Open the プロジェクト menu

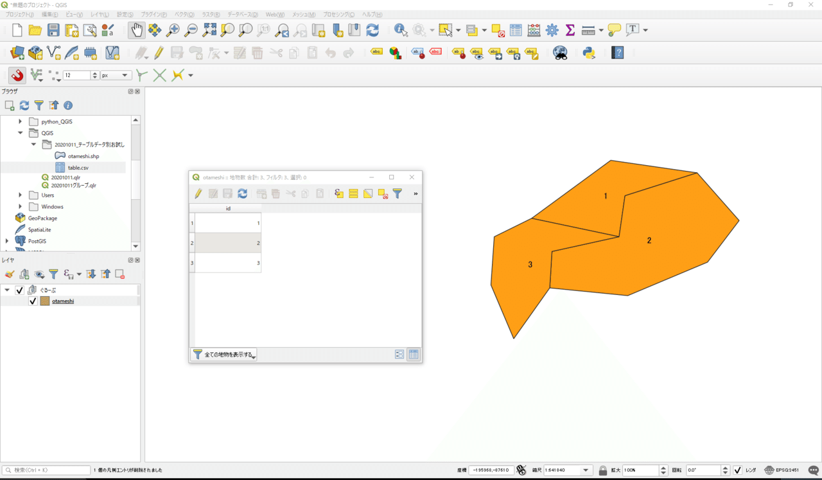point(20,14)
